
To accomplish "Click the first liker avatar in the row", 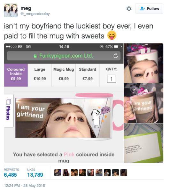I will tap(58, 173).
